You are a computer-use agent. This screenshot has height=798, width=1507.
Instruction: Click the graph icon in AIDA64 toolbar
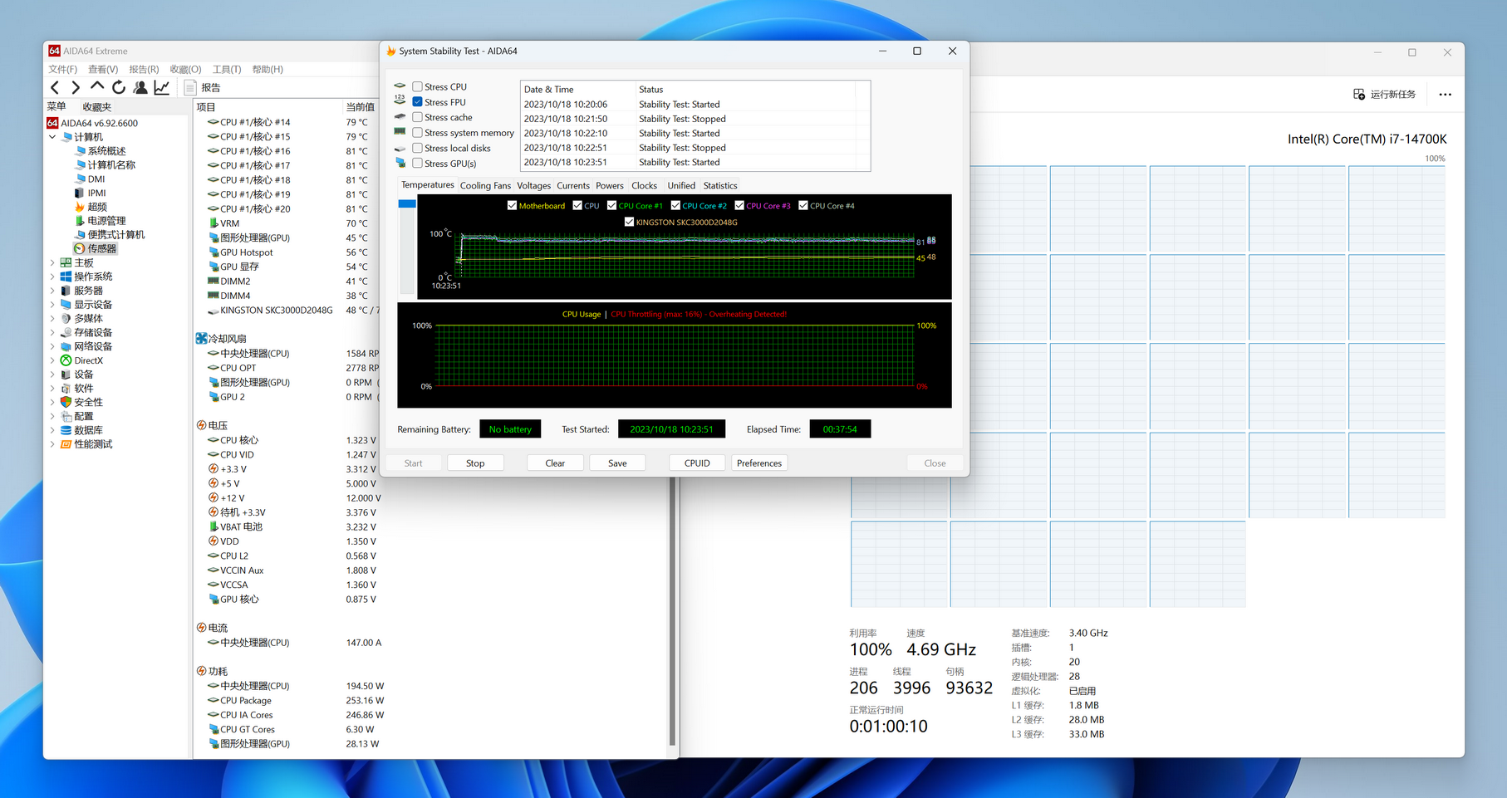(162, 87)
